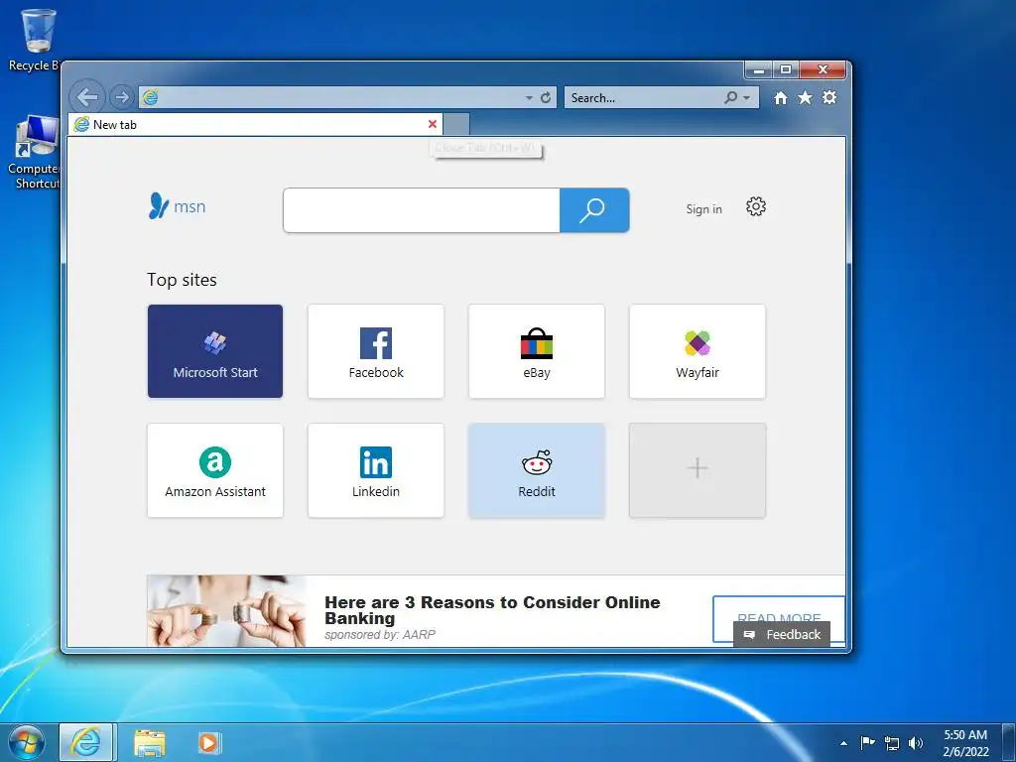Open a new blank tab button
The image size is (1016, 762).
point(456,124)
